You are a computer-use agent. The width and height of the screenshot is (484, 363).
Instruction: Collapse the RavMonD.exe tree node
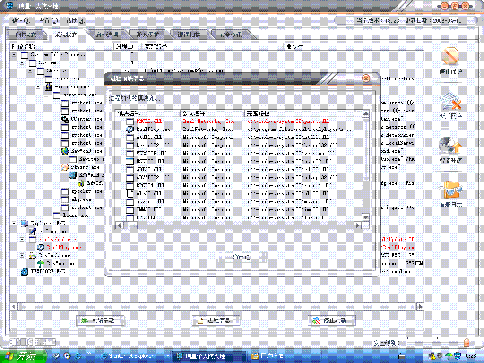pos(54,151)
